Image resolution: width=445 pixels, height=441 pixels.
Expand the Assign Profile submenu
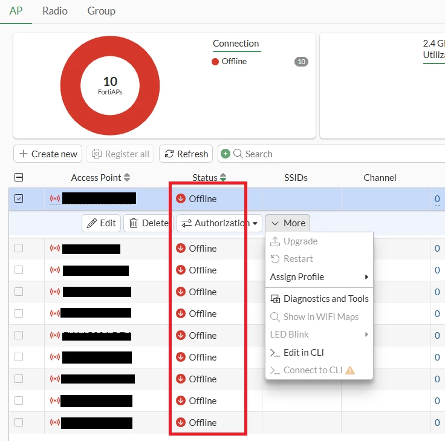[319, 277]
